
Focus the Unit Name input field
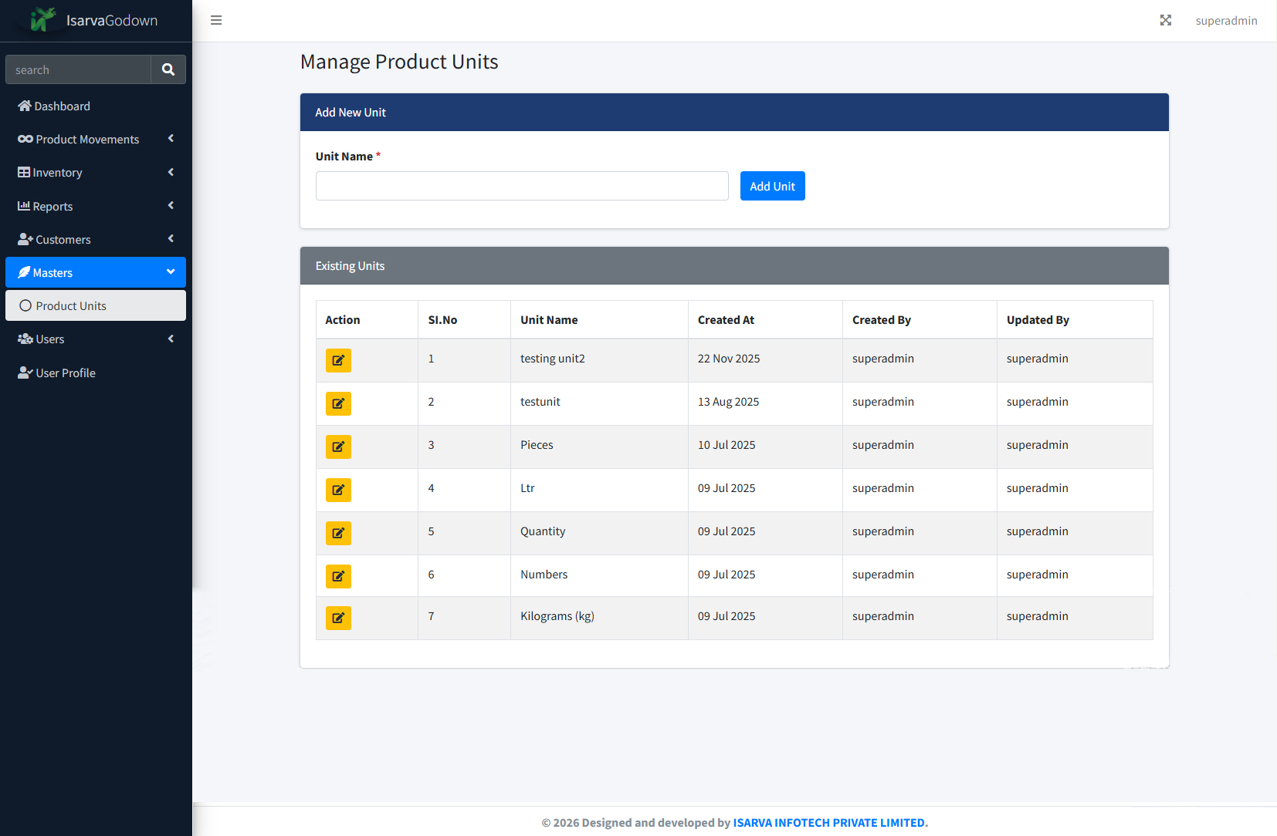click(522, 186)
